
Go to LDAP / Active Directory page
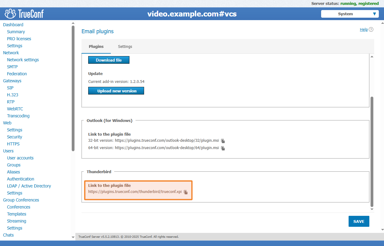click(29, 186)
